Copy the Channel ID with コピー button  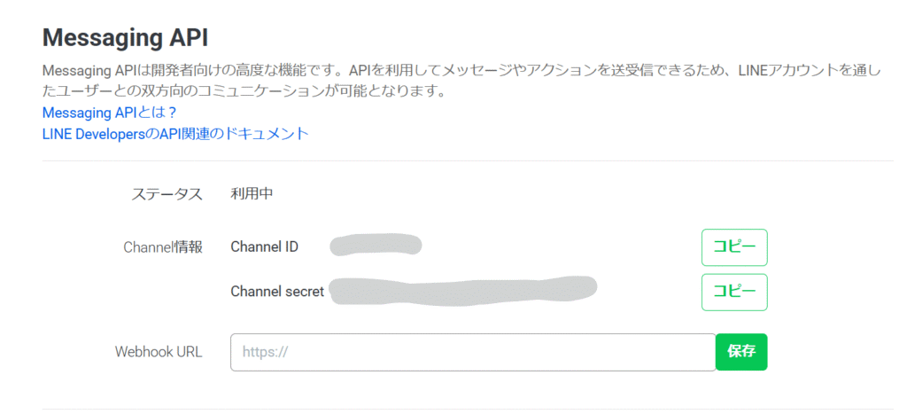click(x=734, y=247)
